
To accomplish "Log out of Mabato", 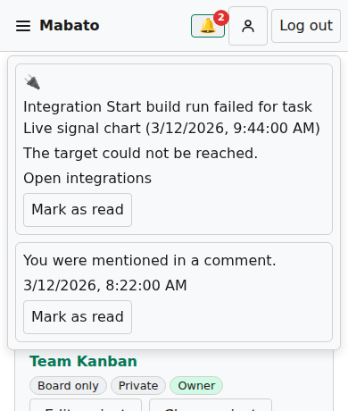I will [306, 26].
